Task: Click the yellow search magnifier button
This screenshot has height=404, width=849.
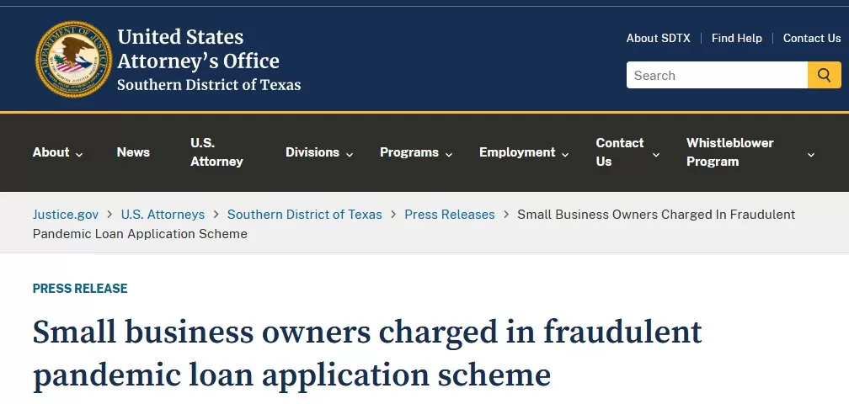Action: (x=825, y=76)
